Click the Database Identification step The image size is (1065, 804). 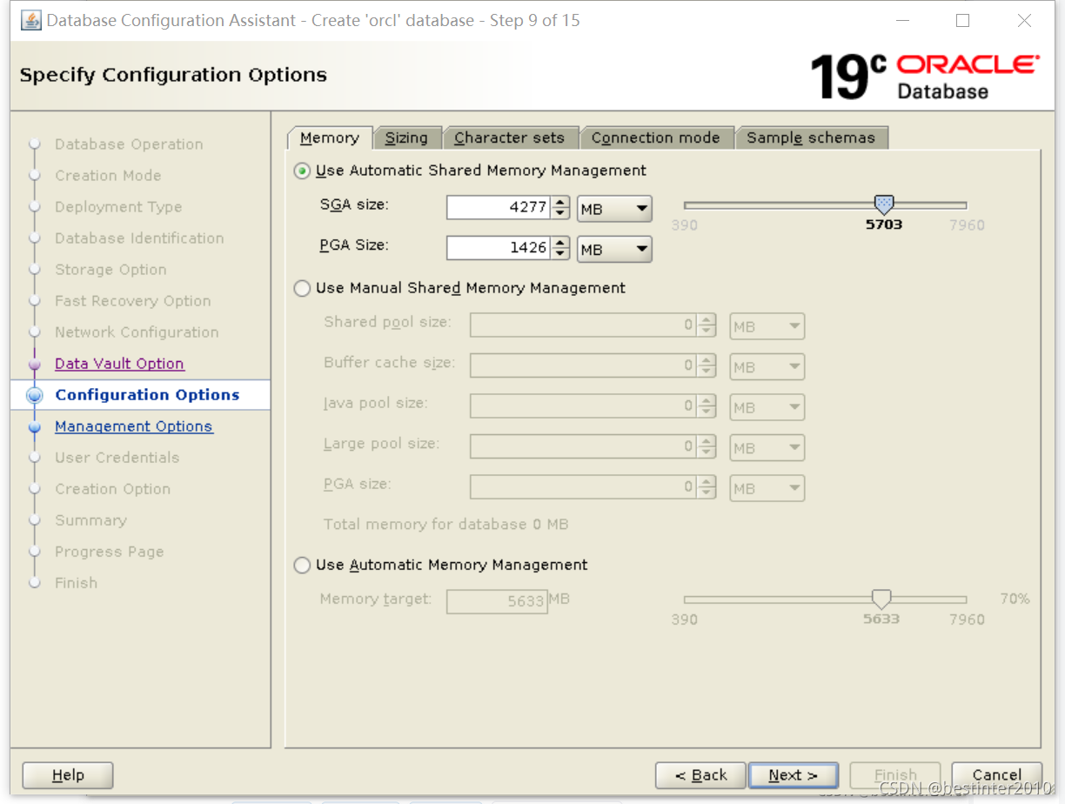[139, 238]
